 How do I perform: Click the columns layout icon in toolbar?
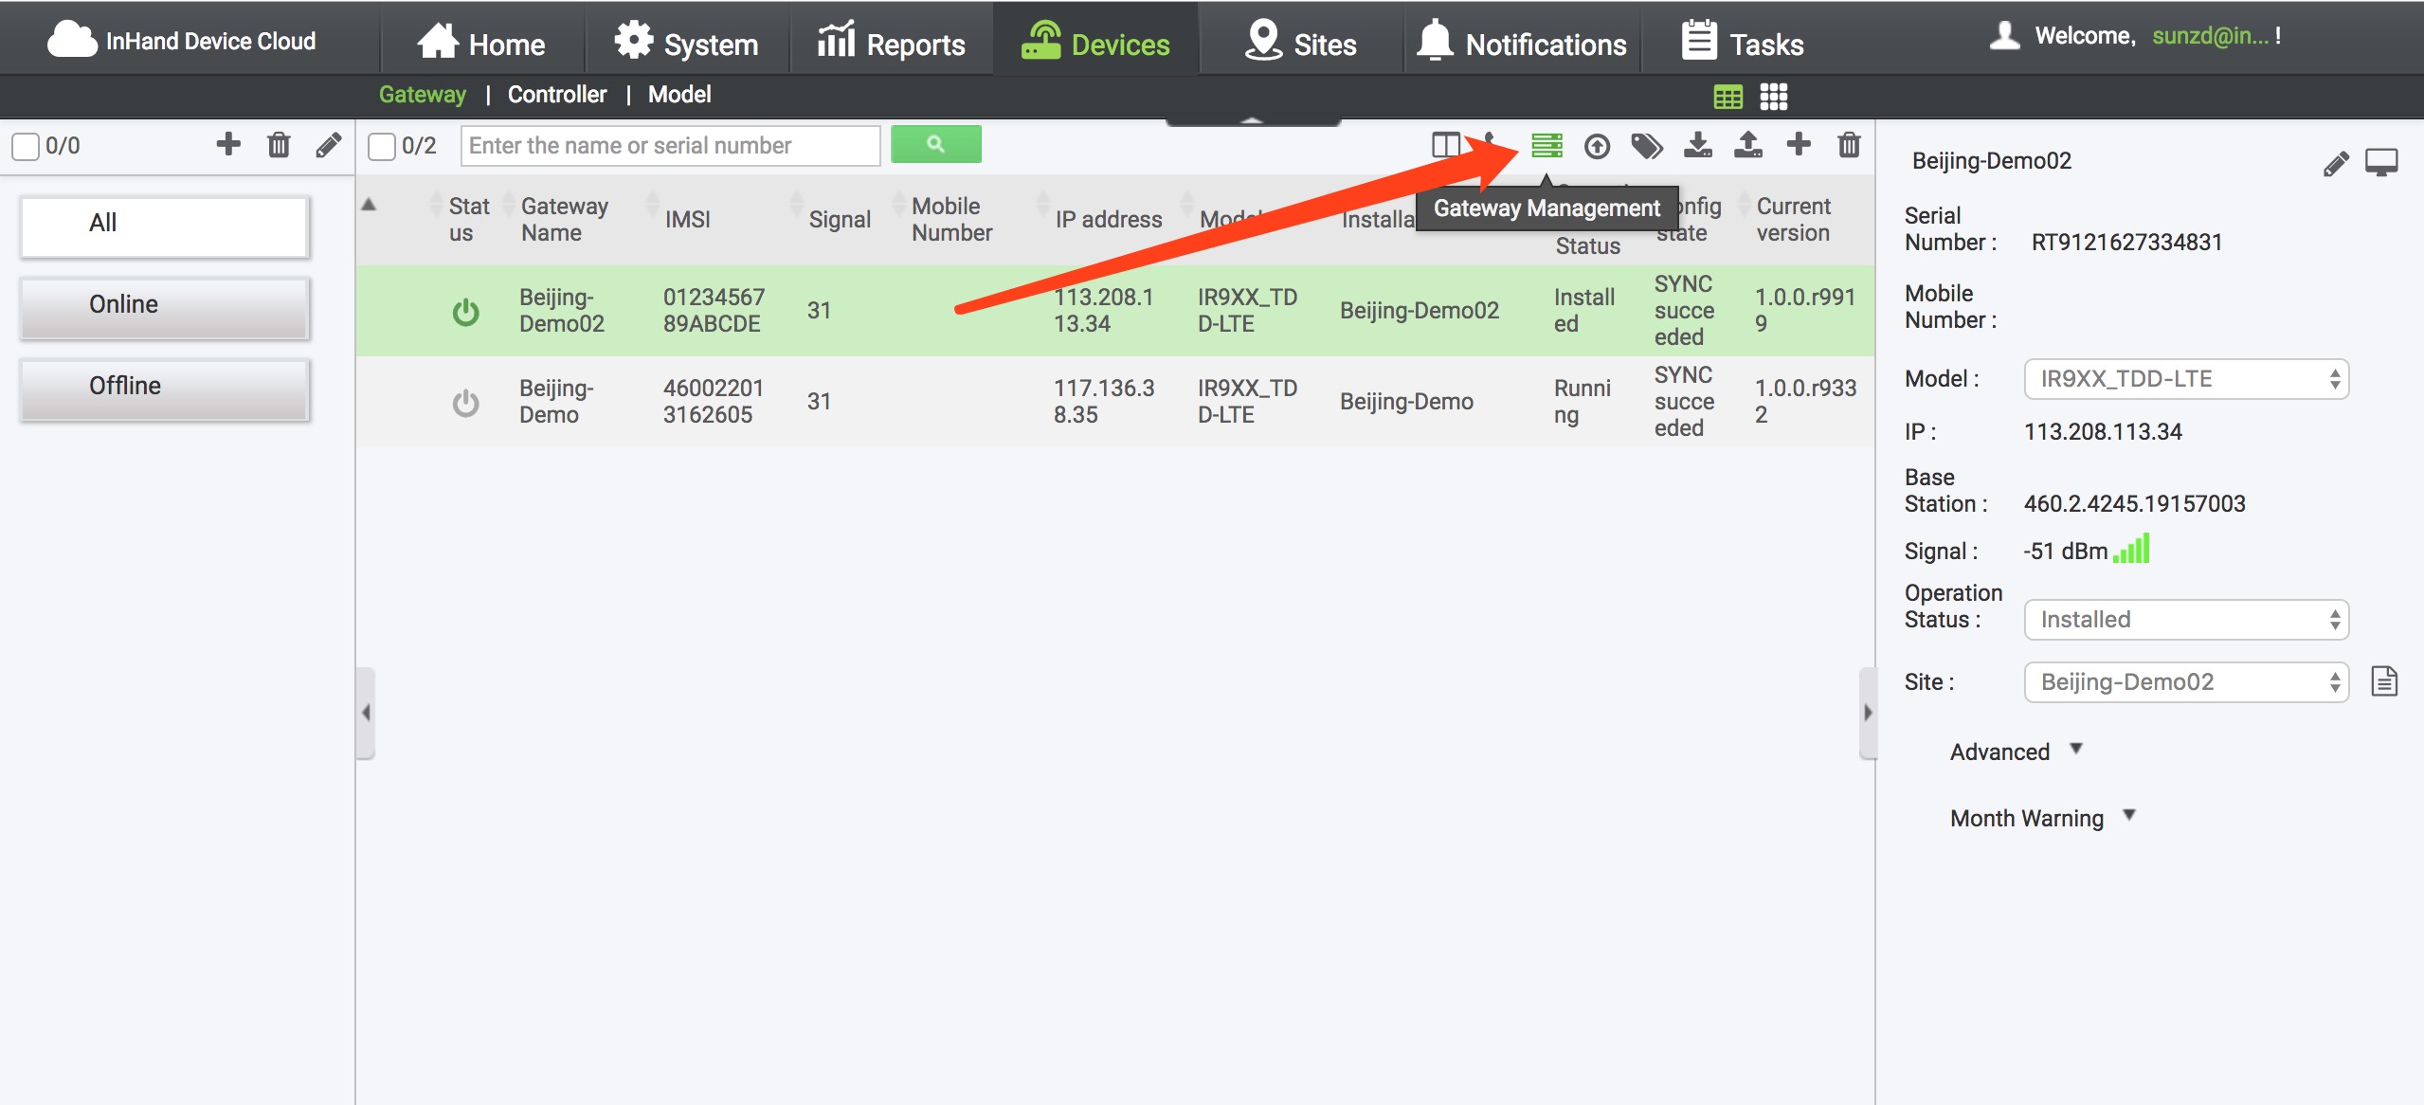tap(1445, 145)
